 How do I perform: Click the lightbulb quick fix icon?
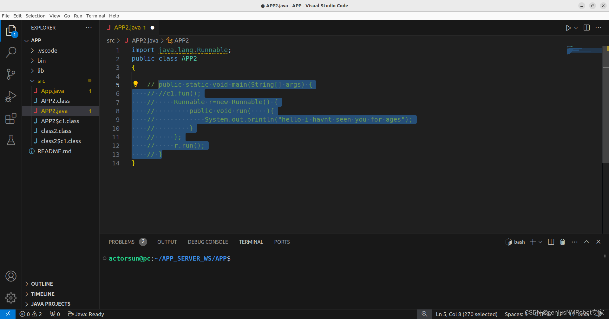136,83
